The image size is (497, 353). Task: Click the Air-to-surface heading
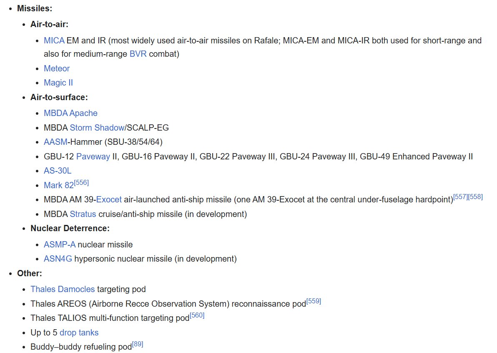click(x=59, y=97)
